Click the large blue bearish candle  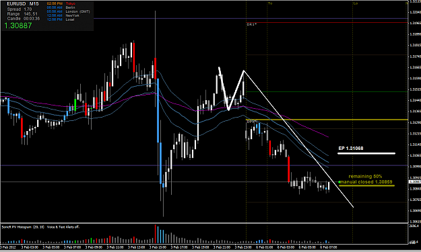(158, 110)
